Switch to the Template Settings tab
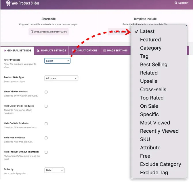 click(x=51, y=50)
